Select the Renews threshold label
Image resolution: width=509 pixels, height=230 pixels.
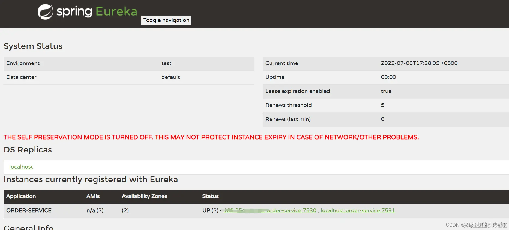point(288,105)
